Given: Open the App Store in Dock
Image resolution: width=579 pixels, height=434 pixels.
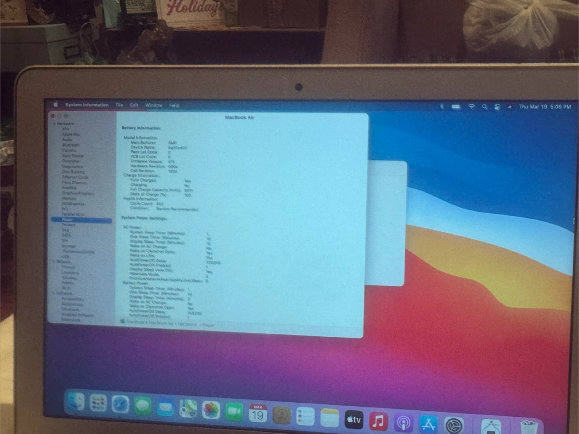Looking at the screenshot, I should tap(429, 424).
